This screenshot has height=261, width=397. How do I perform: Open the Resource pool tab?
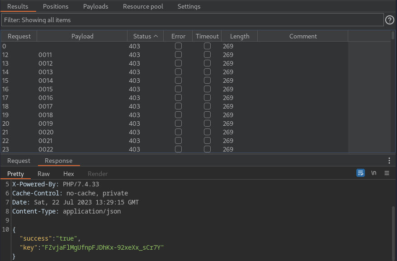(143, 6)
